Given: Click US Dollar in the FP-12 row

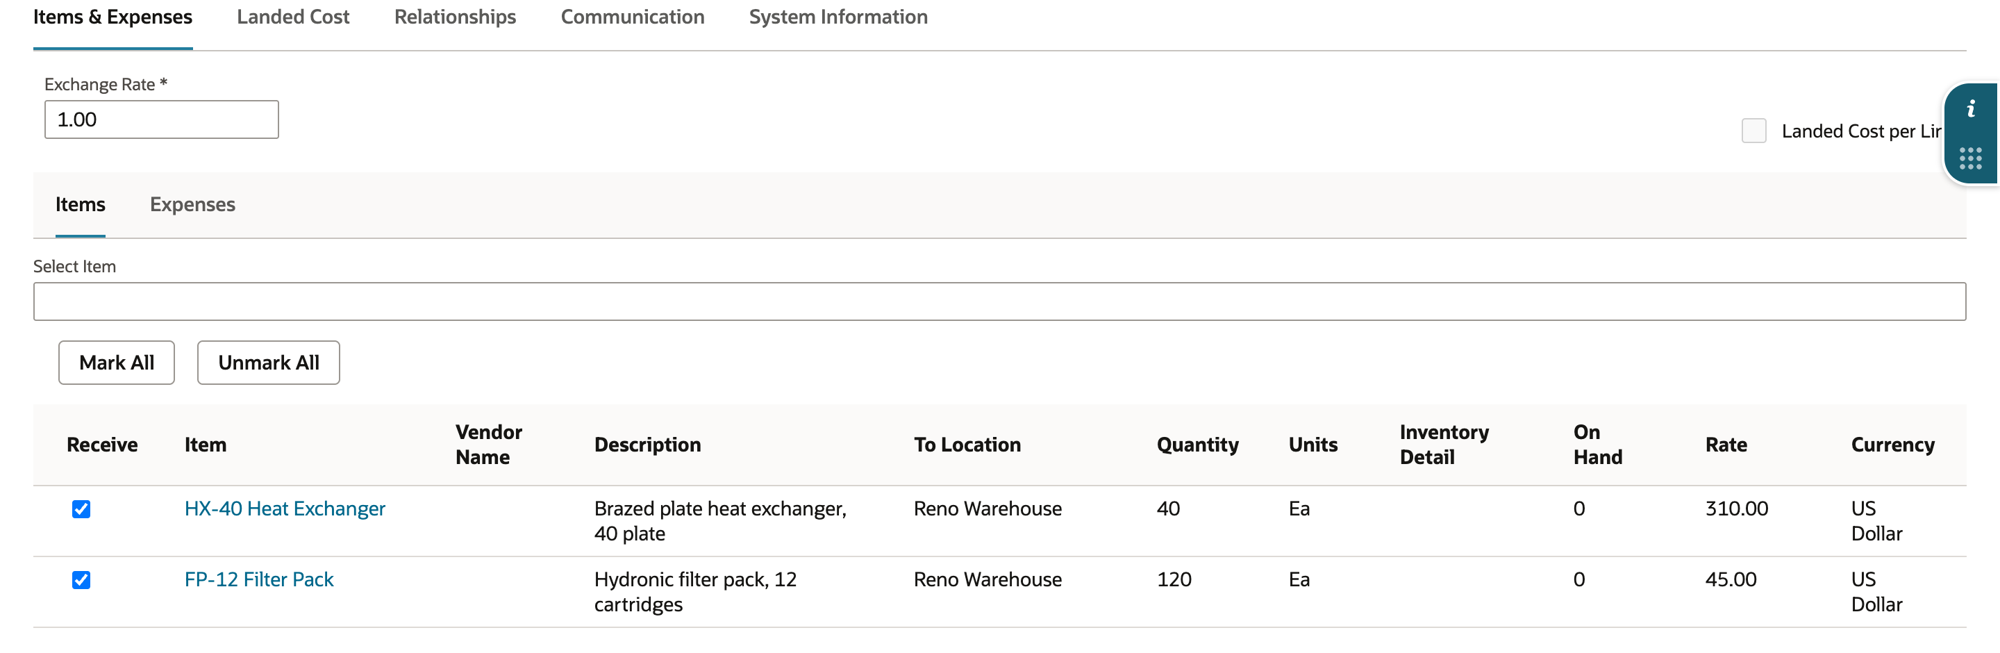Looking at the screenshot, I should click(1876, 592).
